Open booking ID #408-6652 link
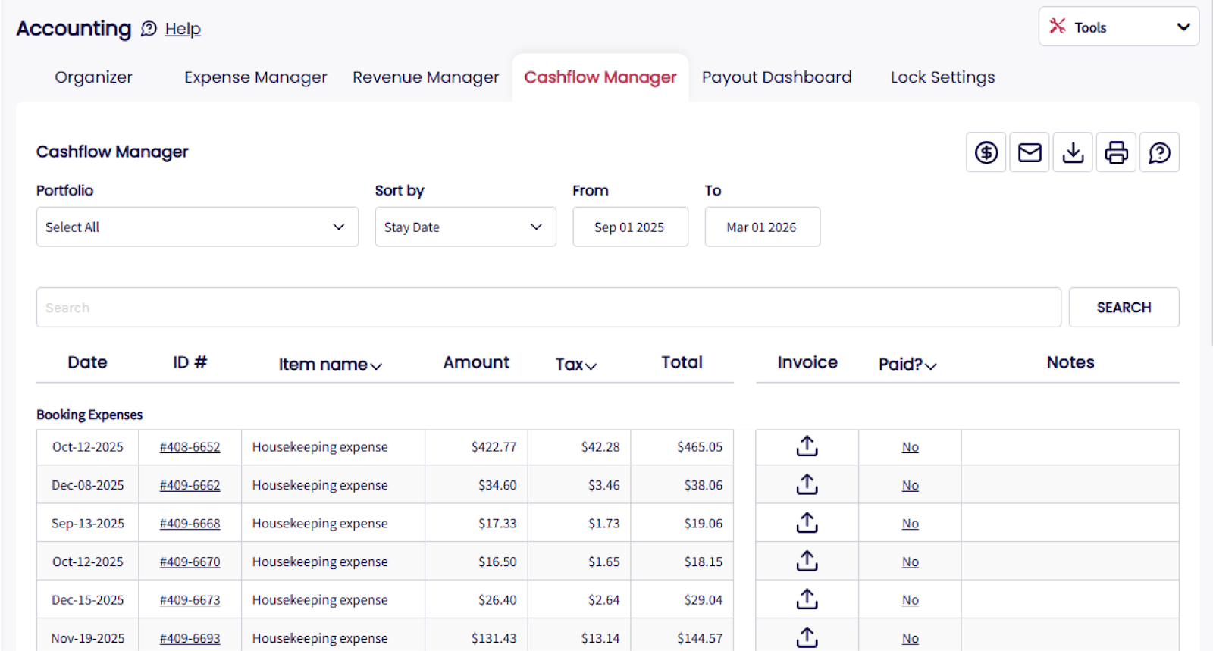Screen dimensions: 1213x651 click(190, 447)
